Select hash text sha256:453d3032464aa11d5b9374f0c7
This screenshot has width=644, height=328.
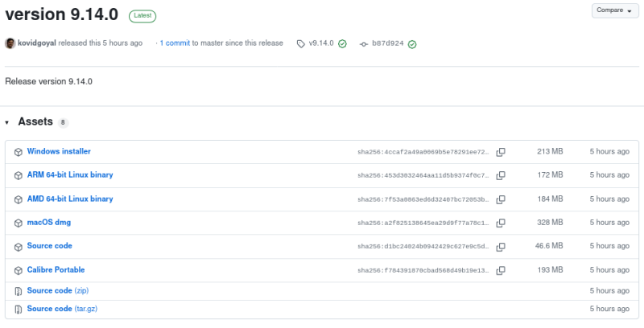tap(423, 175)
